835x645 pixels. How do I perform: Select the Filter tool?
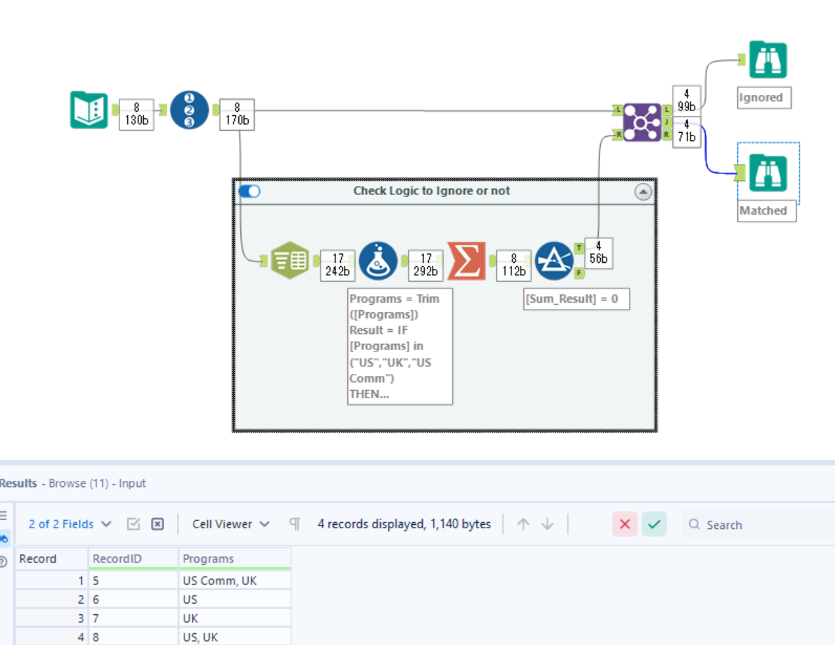point(554,262)
